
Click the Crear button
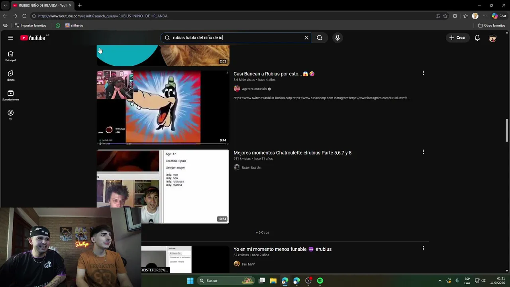point(457,38)
